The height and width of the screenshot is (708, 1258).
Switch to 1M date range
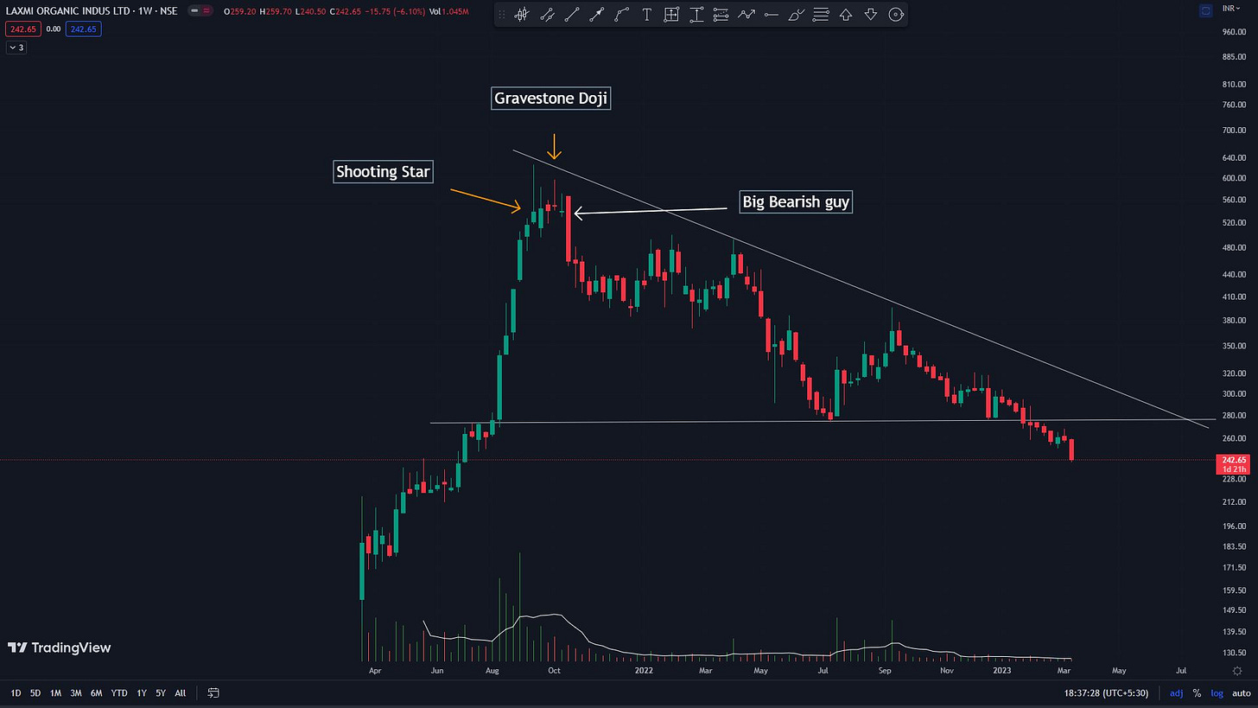pyautogui.click(x=55, y=693)
